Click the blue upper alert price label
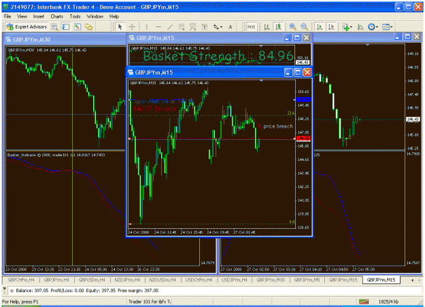 coord(303,100)
